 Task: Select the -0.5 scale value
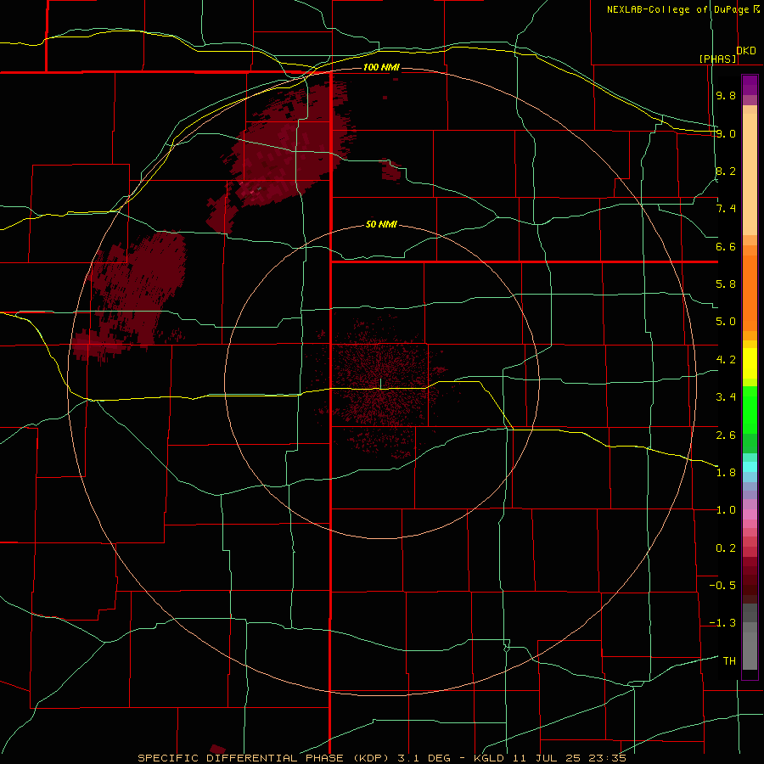click(x=722, y=586)
